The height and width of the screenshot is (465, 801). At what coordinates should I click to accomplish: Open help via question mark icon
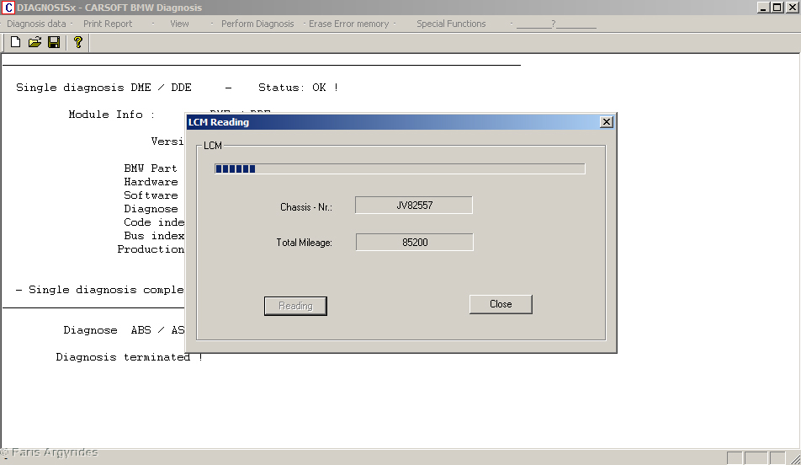(x=77, y=42)
